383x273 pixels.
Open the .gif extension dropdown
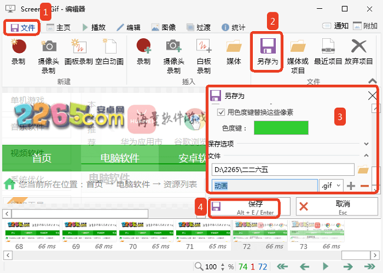pyautogui.click(x=331, y=186)
